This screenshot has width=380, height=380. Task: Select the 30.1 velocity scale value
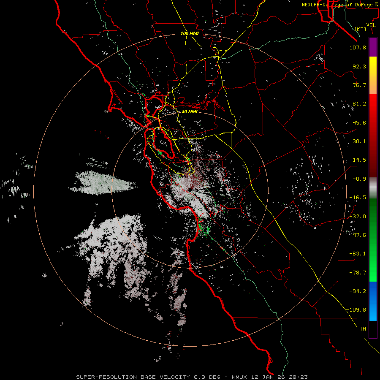point(359,141)
